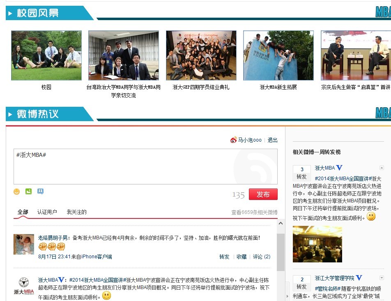Image resolution: width=391 pixels, height=301 pixels.
Task: Click the 浙江大学管理学院 name link
Action: (334, 278)
